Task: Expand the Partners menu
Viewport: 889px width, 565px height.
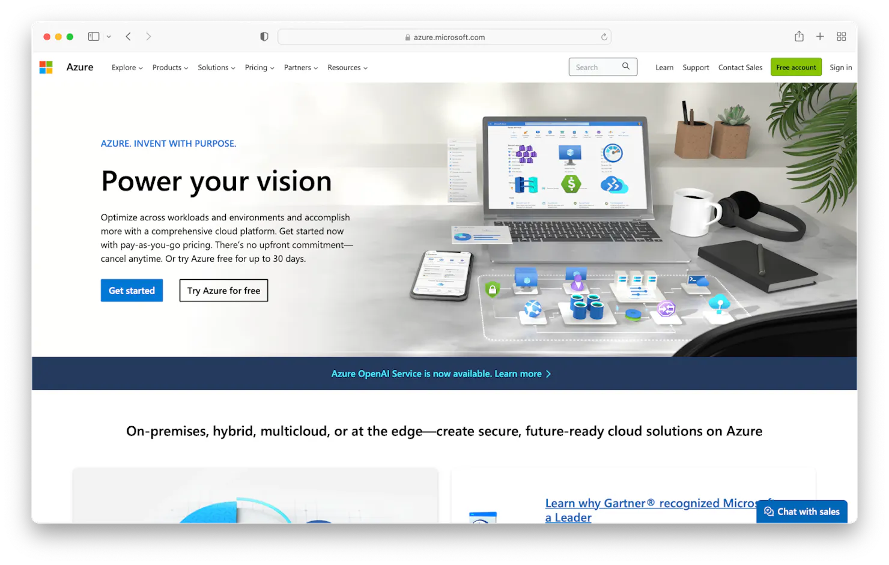Action: (x=301, y=68)
